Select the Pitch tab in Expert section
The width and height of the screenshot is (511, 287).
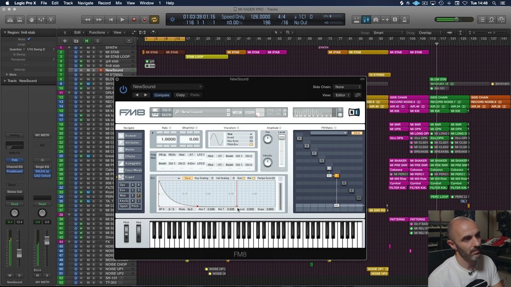pos(135,206)
